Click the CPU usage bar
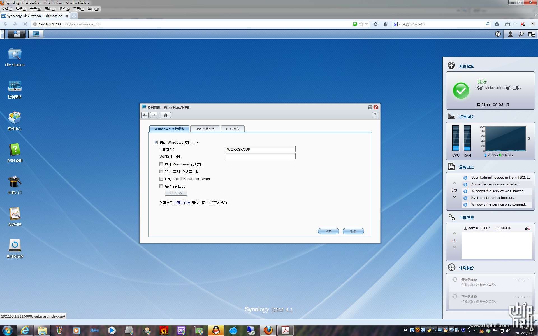This screenshot has height=336, width=538. pos(456,138)
